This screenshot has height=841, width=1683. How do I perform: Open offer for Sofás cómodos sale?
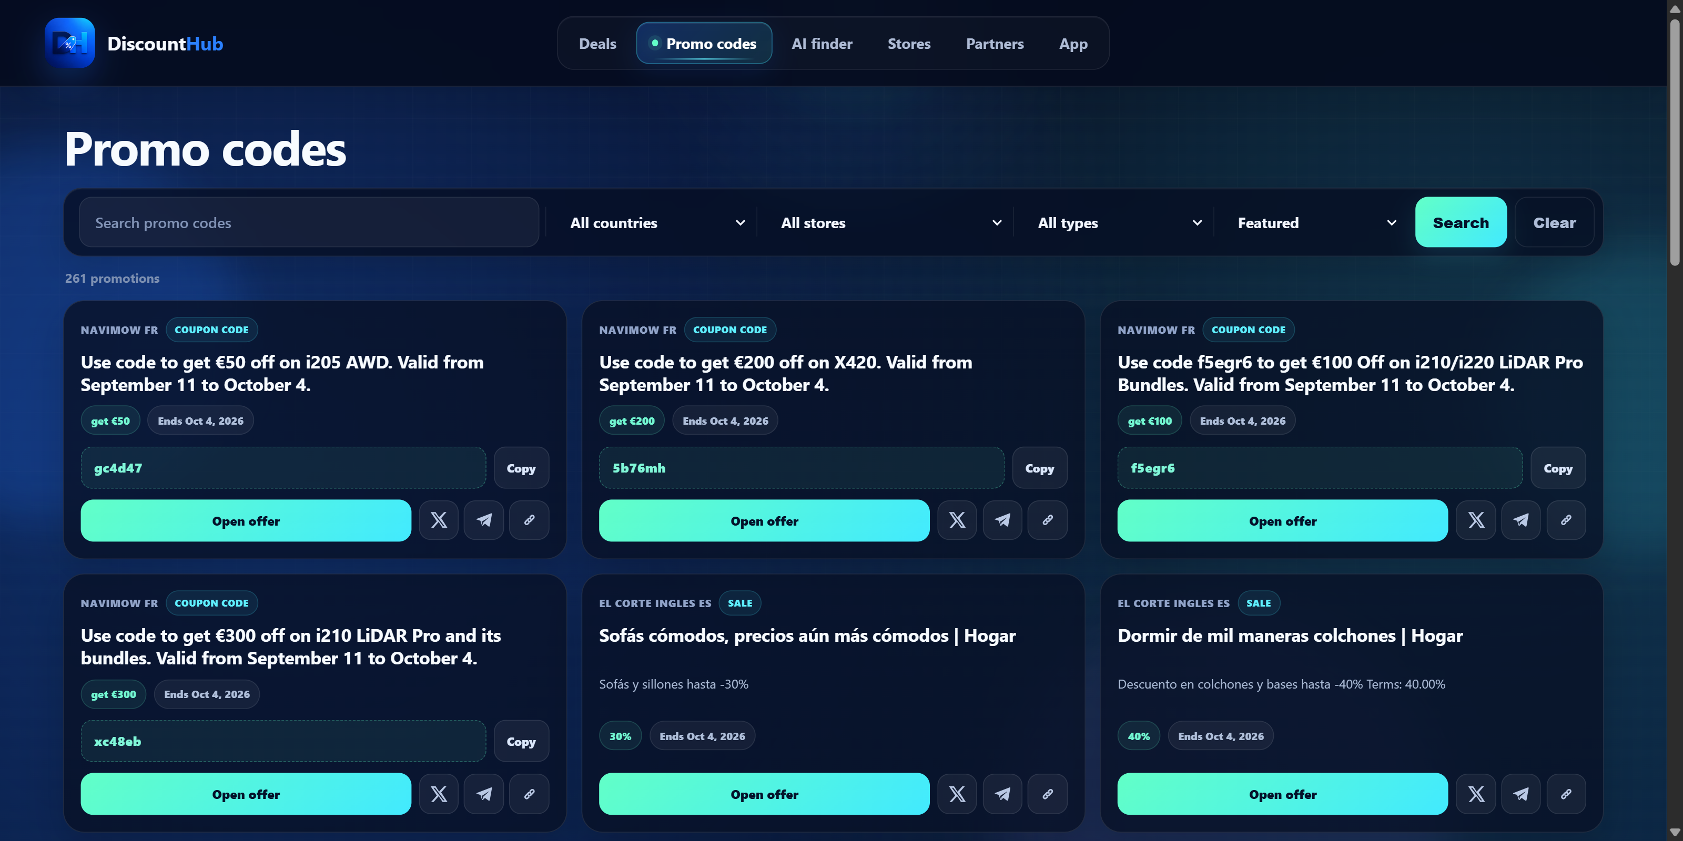point(764,794)
